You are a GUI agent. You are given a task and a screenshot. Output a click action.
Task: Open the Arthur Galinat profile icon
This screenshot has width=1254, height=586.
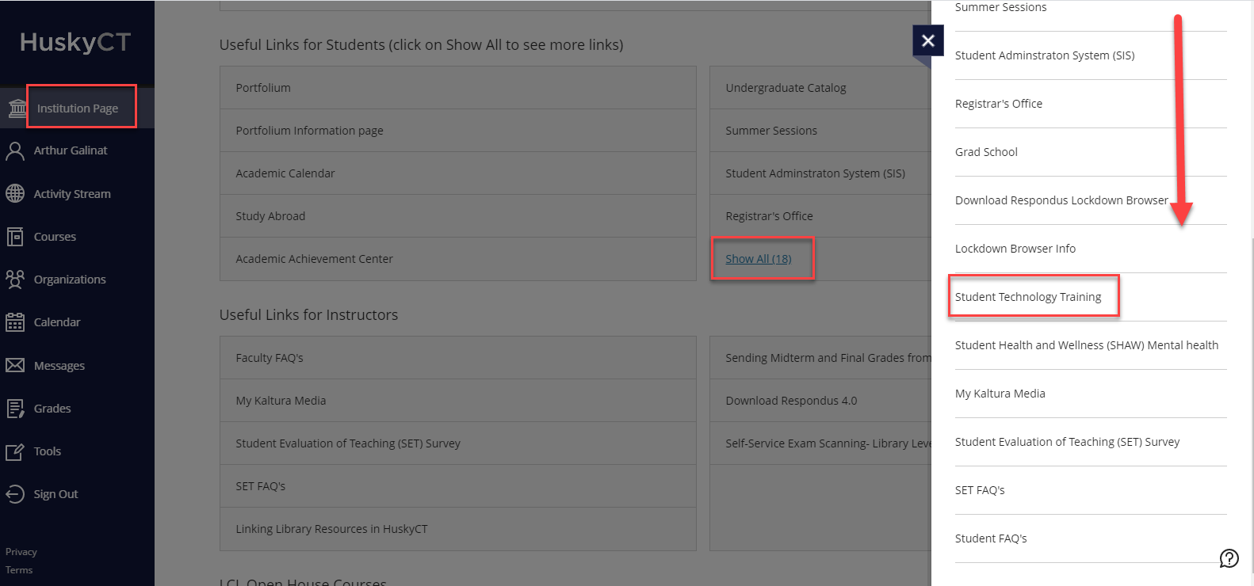pos(15,151)
